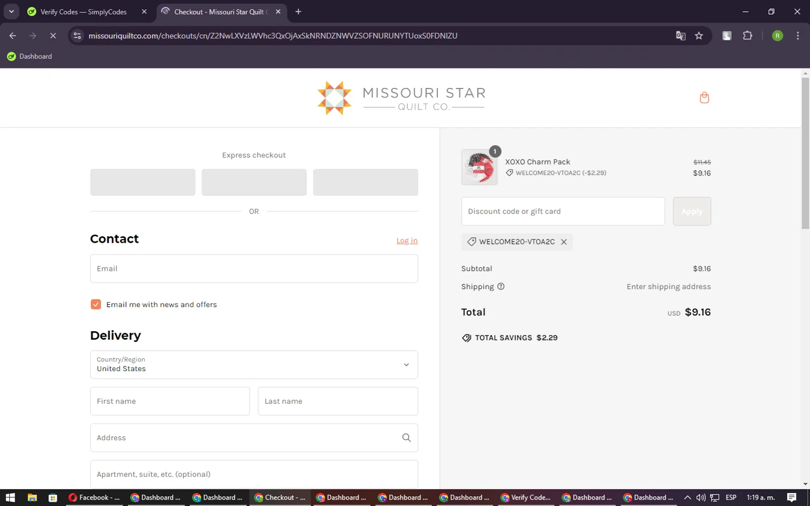Screen dimensions: 810x506
Task: Click the page vertical scrollbar
Action: (805, 154)
